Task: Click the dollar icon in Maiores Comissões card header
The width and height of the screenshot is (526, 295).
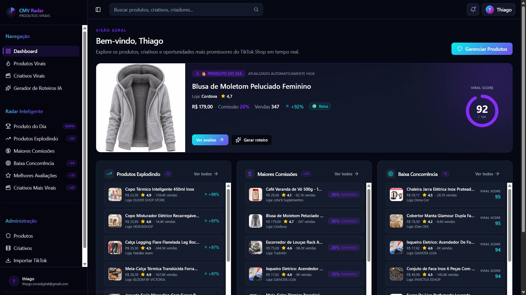Action: (250, 174)
